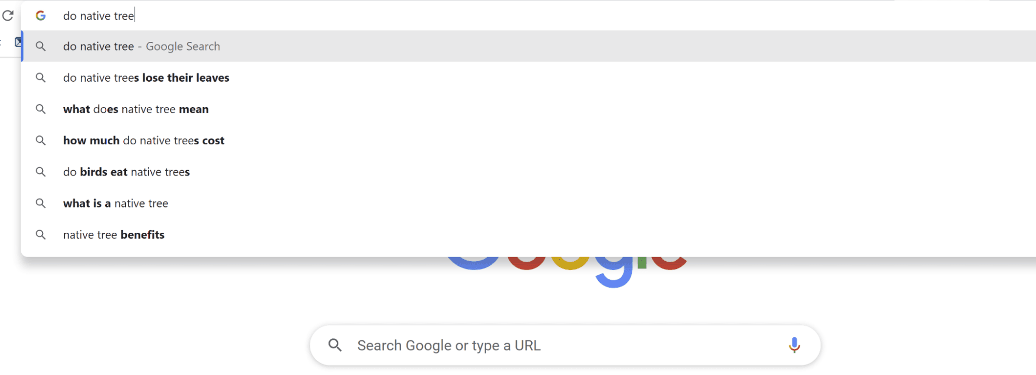This screenshot has height=375, width=1036.
Task: Click magnifier icon beside 'native tree benefits'
Action: [40, 235]
